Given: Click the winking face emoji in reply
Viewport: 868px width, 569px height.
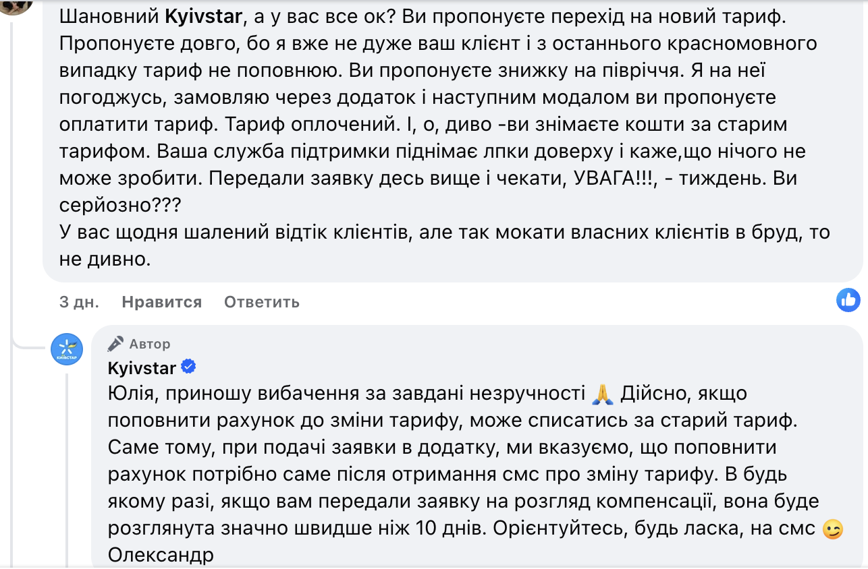Looking at the screenshot, I should [x=834, y=529].
